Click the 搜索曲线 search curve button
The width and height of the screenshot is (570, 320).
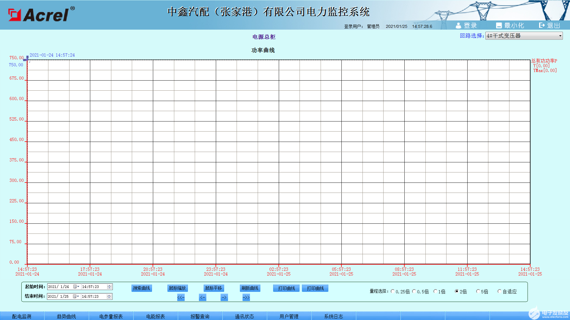(142, 288)
